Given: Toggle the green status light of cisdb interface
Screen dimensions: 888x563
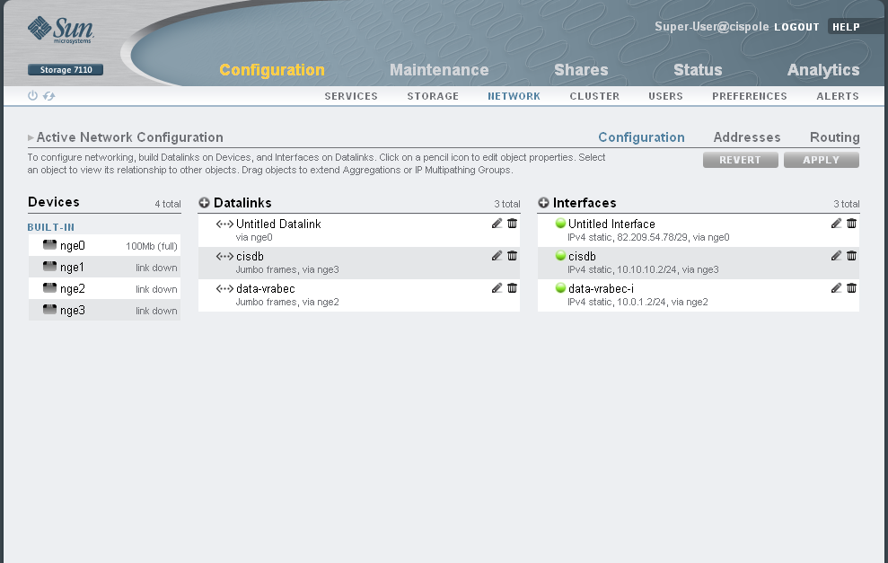Looking at the screenshot, I should pos(560,255).
